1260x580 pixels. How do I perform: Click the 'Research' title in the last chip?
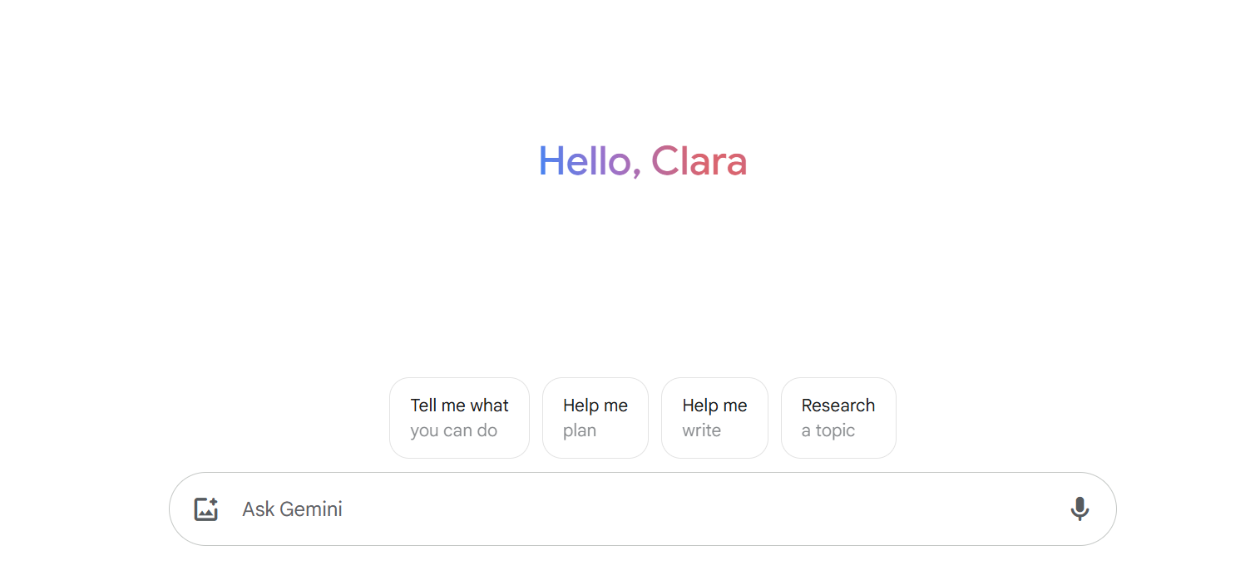[x=838, y=406]
